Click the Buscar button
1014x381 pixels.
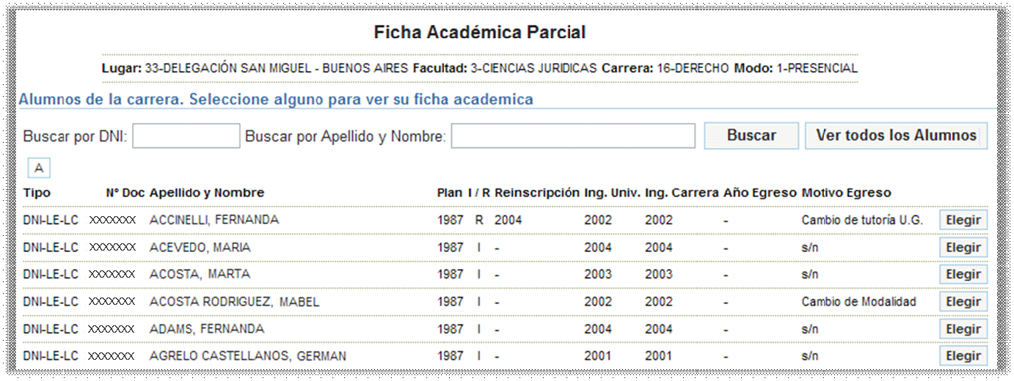click(x=751, y=136)
